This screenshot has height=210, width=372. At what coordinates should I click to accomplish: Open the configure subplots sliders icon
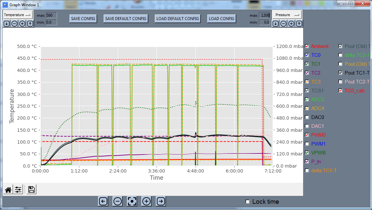[18, 190]
